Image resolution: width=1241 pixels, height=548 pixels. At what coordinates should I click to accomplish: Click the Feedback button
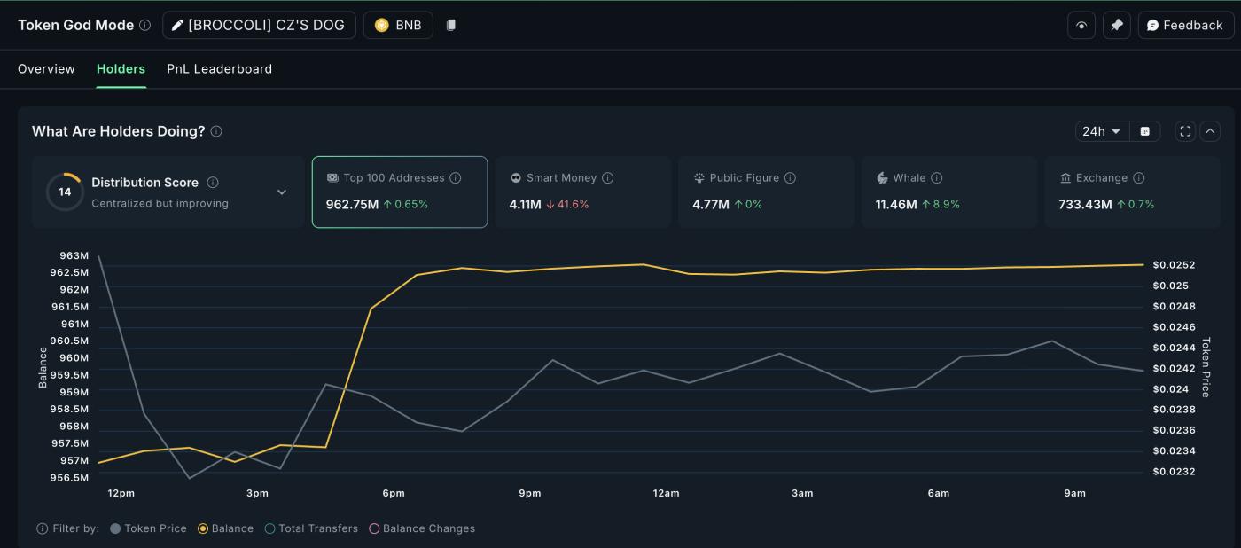(1184, 25)
